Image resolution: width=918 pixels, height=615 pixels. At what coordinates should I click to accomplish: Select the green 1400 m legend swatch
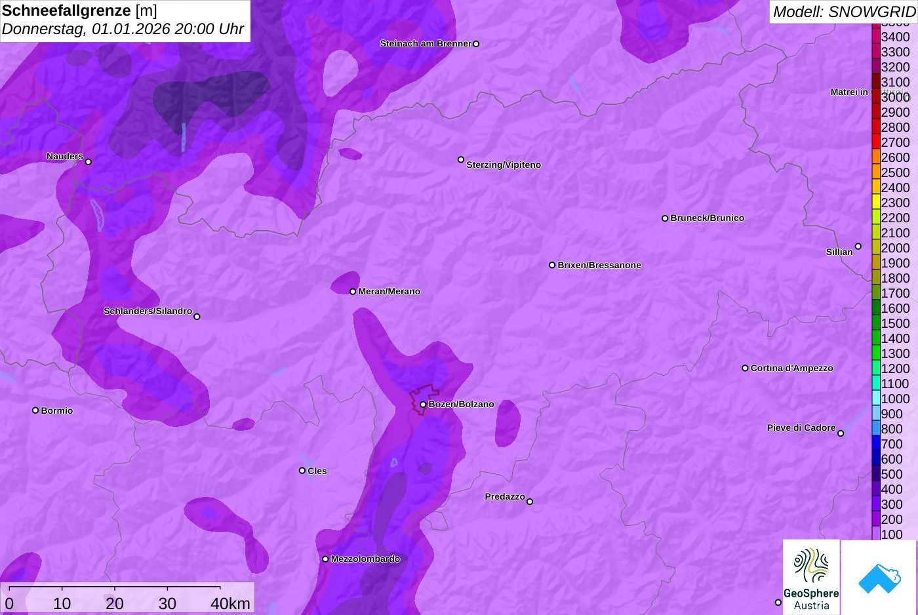click(x=876, y=338)
